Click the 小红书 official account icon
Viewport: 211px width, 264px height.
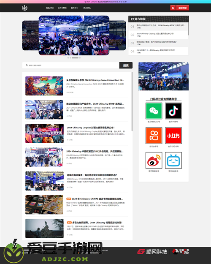click(173, 136)
